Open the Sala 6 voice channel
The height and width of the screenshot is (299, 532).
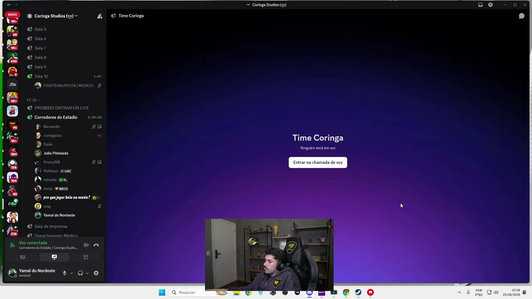[x=64, y=39]
